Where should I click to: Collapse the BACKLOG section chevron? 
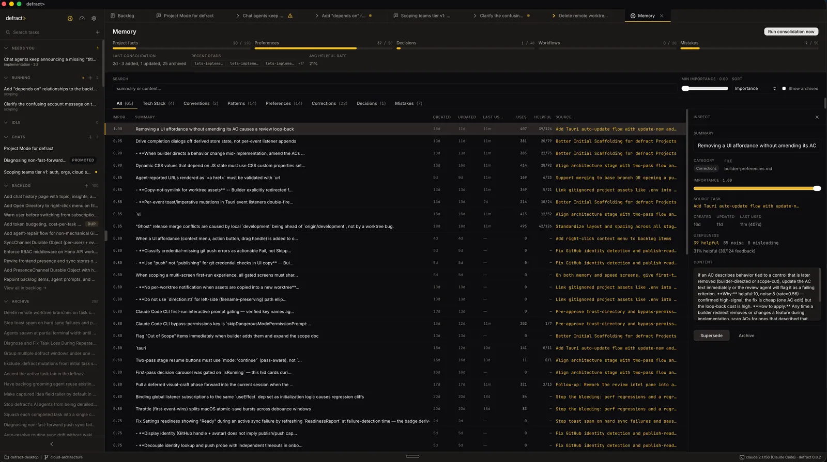pyautogui.click(x=6, y=186)
